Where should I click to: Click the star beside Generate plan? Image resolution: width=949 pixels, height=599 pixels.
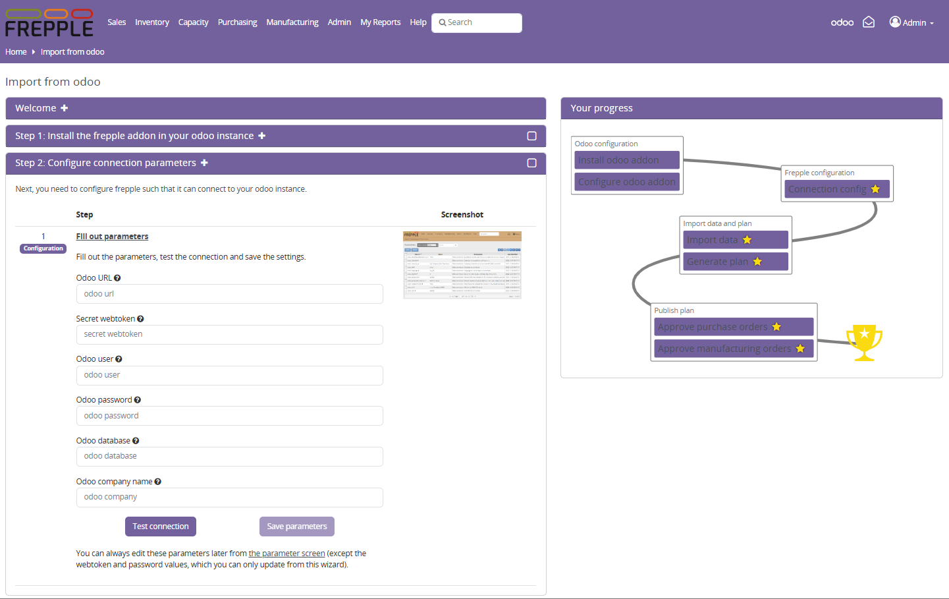(757, 262)
